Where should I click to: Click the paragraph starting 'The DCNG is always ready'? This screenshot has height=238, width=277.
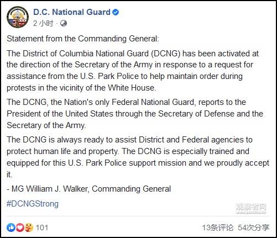pyautogui.click(x=138, y=157)
